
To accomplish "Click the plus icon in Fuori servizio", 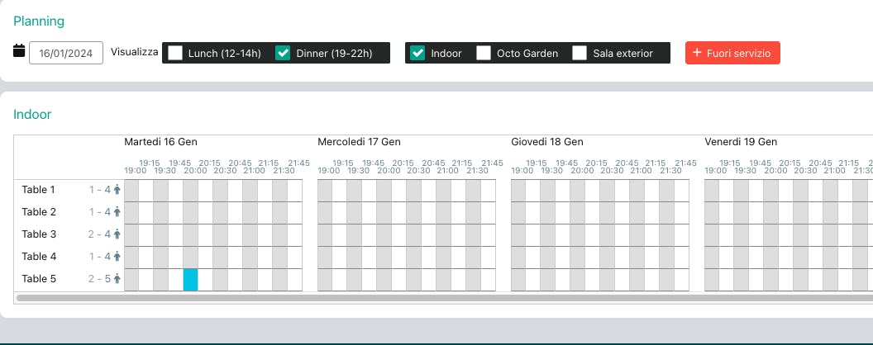I will tap(697, 53).
